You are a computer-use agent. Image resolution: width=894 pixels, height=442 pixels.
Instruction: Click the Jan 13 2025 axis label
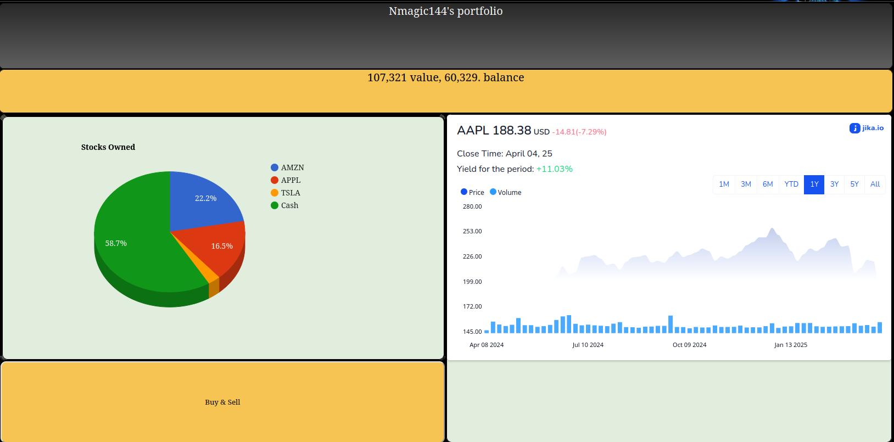791,345
